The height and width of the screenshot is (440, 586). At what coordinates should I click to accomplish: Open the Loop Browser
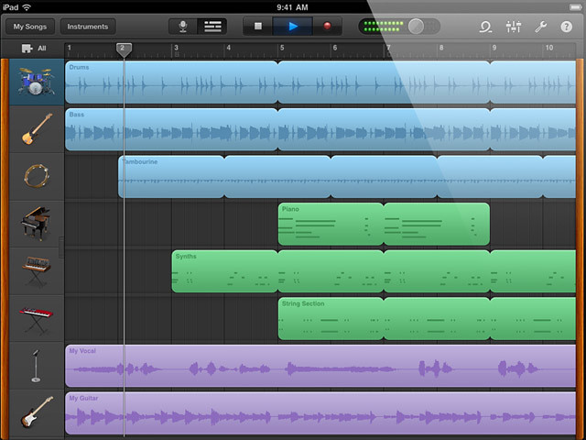(485, 27)
